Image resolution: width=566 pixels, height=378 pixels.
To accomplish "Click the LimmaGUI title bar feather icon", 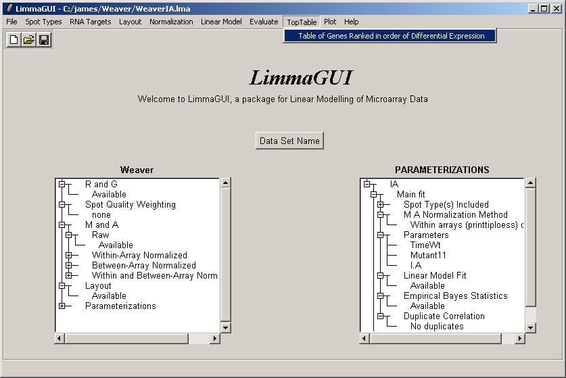I will pos(8,9).
